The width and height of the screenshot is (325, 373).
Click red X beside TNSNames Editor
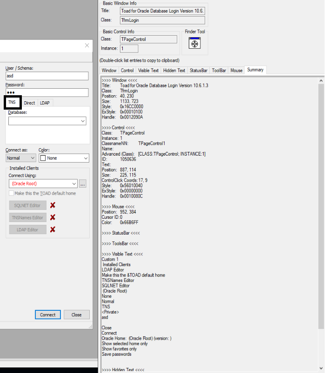(x=53, y=217)
